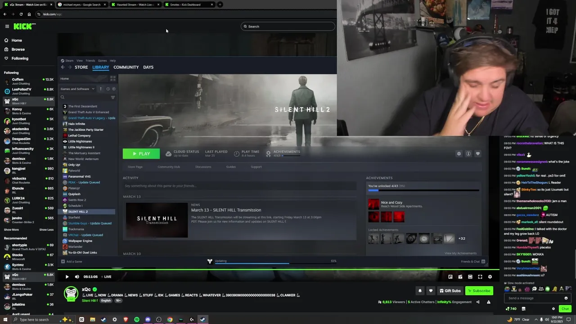The width and height of the screenshot is (576, 324).
Task: Open Kick video player settings gear
Action: [x=490, y=277]
